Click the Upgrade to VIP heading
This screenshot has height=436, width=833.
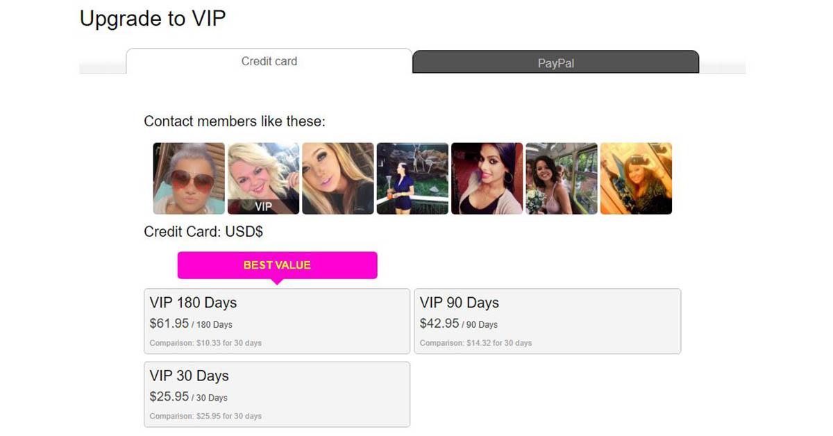[153, 19]
